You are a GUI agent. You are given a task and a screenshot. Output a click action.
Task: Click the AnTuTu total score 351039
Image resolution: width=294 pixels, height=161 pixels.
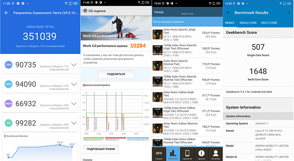point(40,36)
